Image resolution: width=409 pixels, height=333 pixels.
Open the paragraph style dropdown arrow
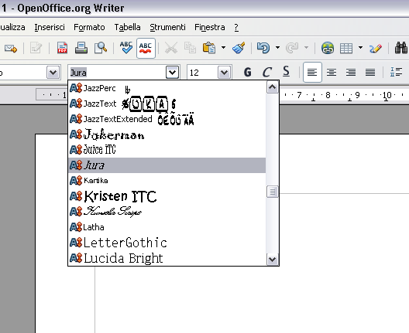click(53, 73)
